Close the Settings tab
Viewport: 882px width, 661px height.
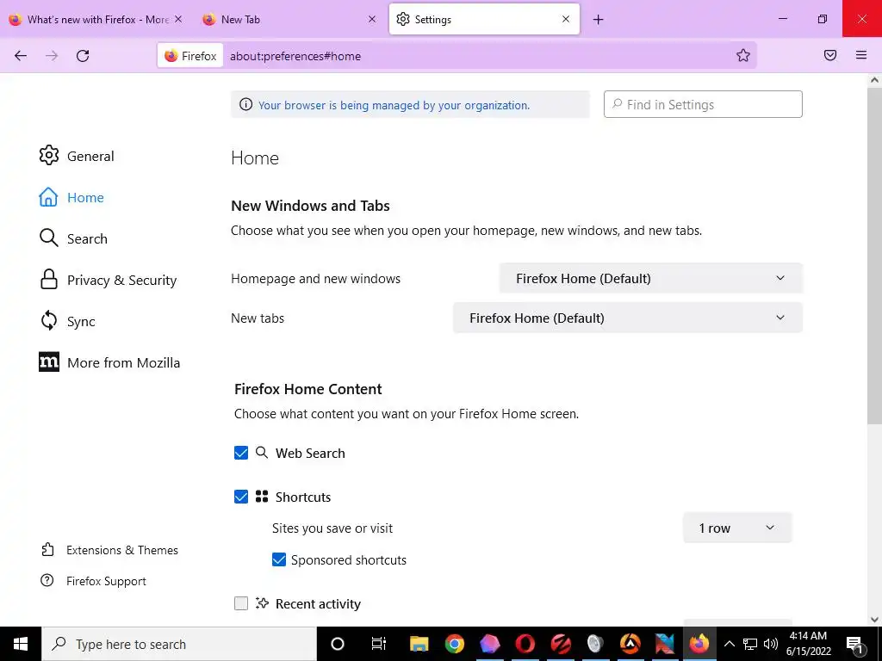point(566,19)
